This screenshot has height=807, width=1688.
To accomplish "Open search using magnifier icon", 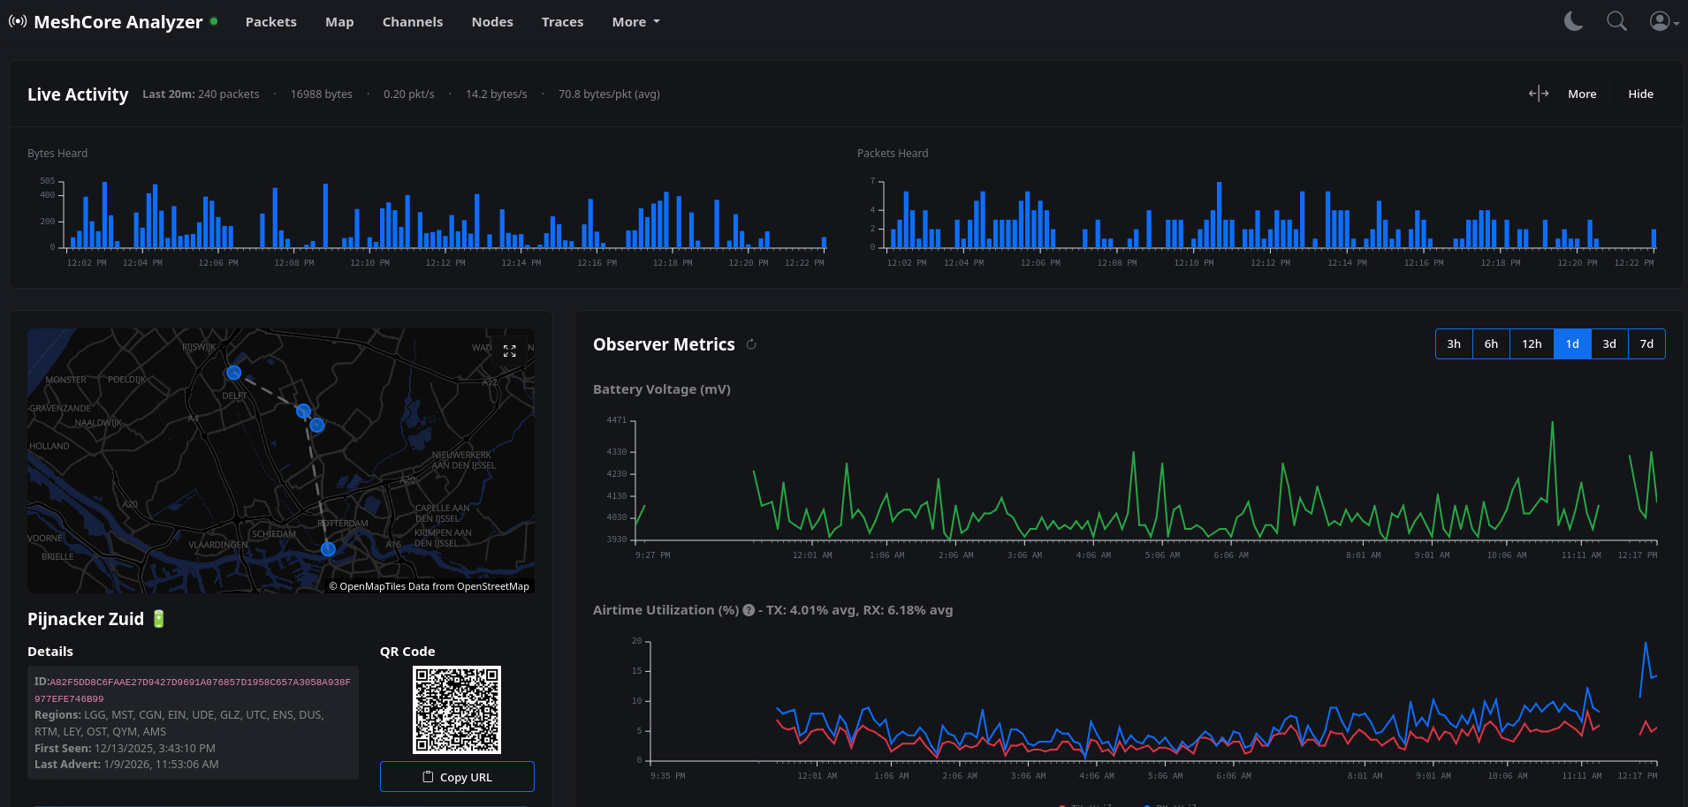I will click(1616, 21).
